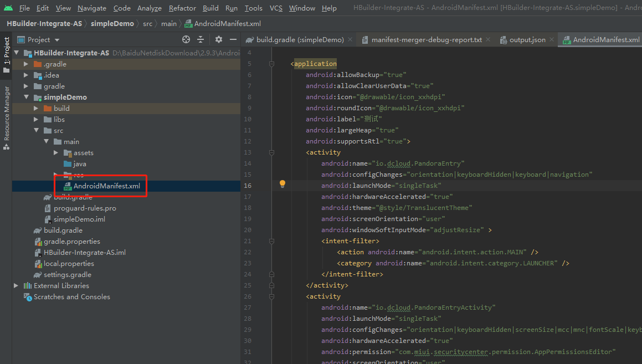642x364 pixels.
Task: Collapse the src folder
Action: (36, 130)
